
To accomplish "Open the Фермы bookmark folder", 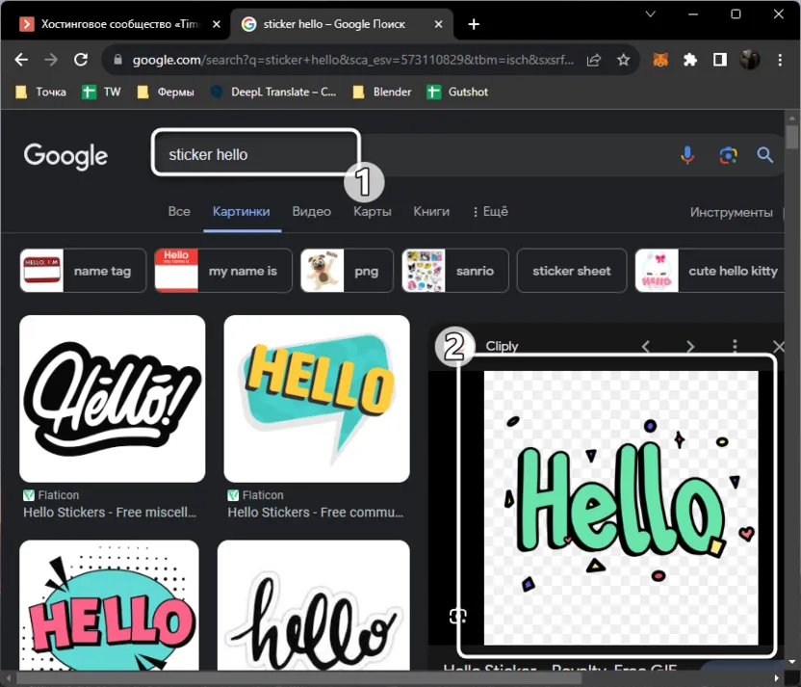I will point(166,92).
